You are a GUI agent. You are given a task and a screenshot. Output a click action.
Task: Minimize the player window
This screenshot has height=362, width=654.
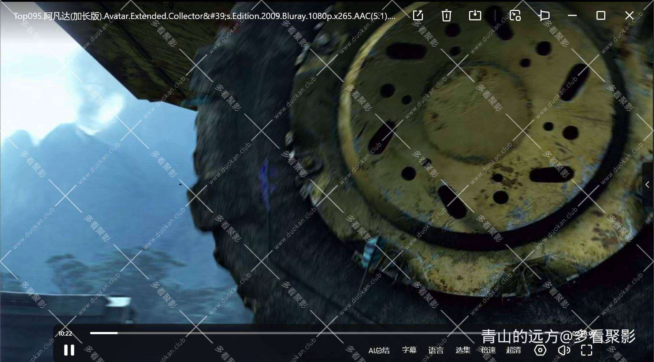pos(572,15)
